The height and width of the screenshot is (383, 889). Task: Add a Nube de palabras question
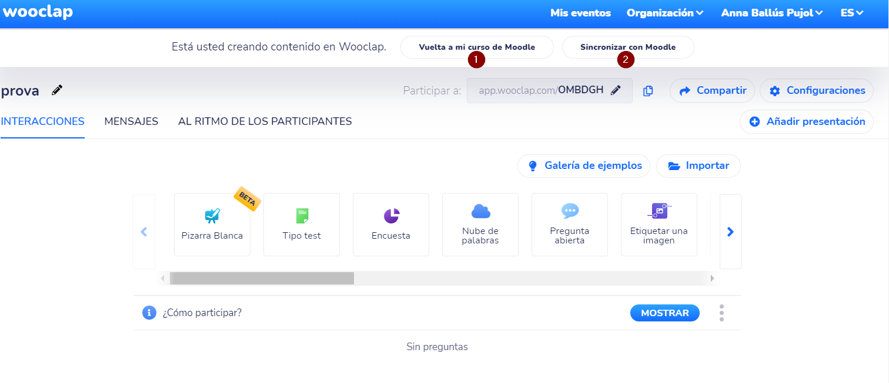coord(480,225)
